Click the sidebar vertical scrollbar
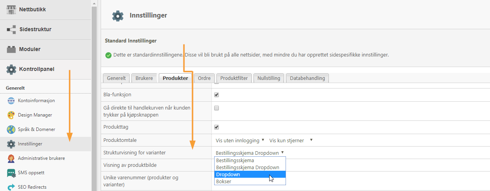Viewport: 490px width, 191px height. pos(94,95)
